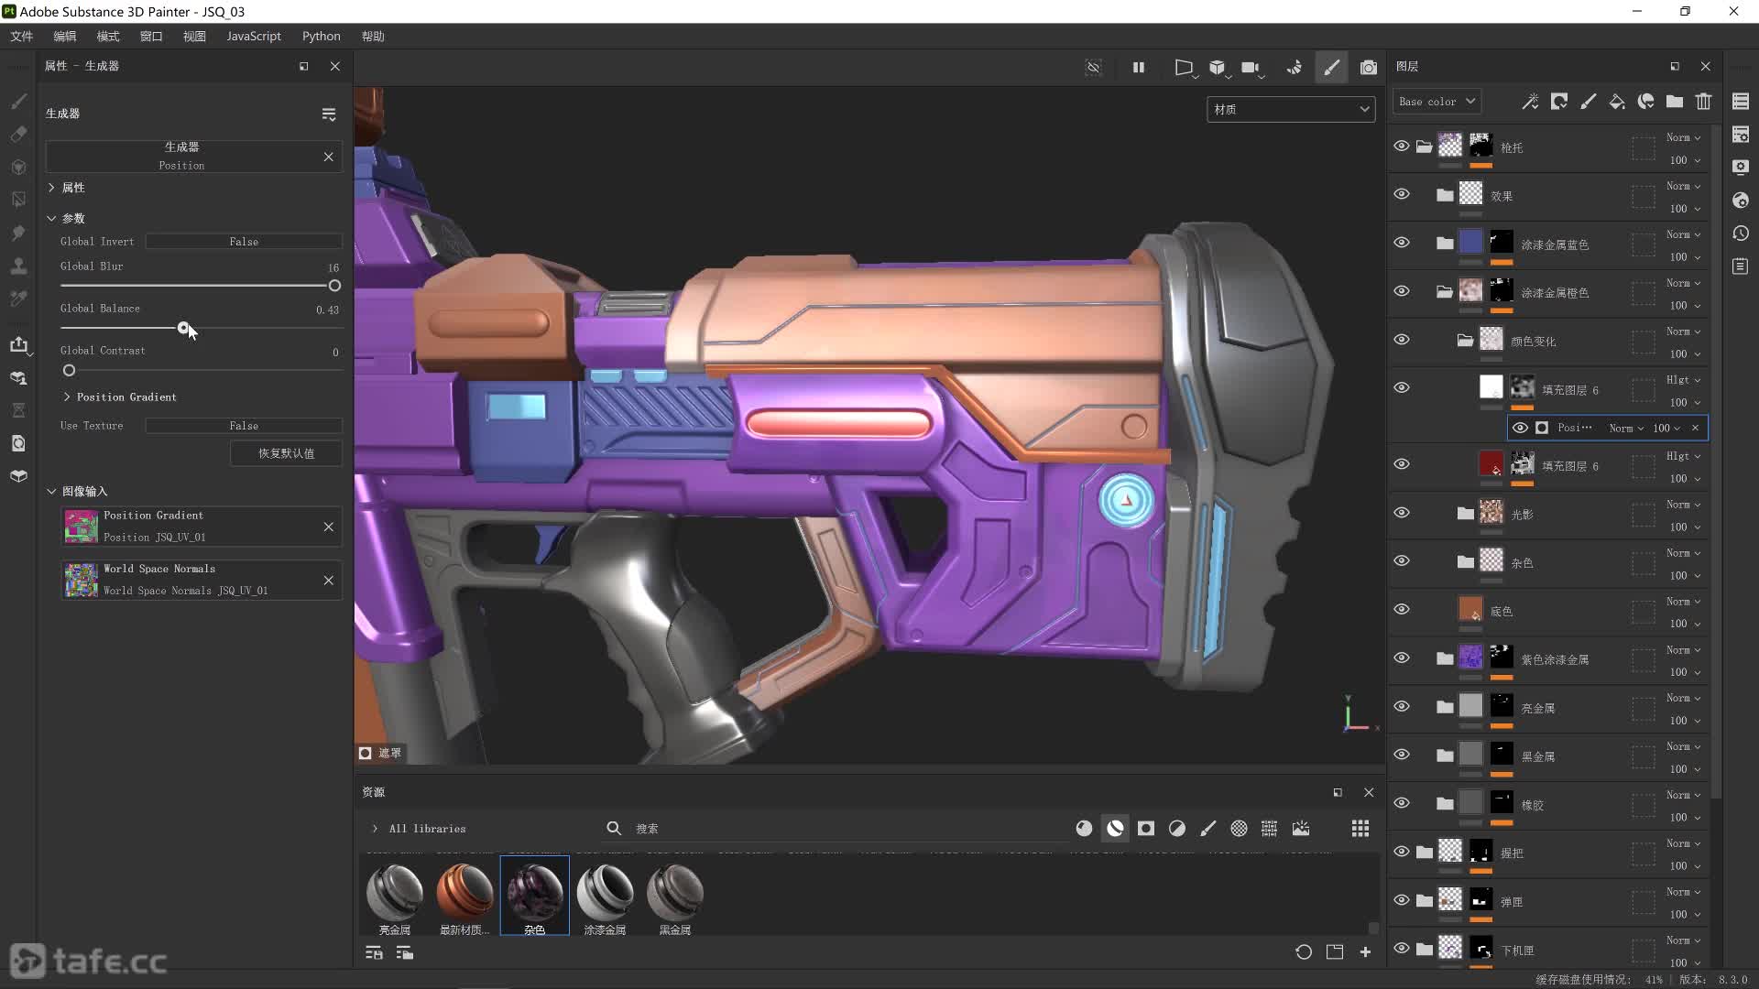Open the Texture Set List panel icon
This screenshot has width=1759, height=989.
point(1741,102)
